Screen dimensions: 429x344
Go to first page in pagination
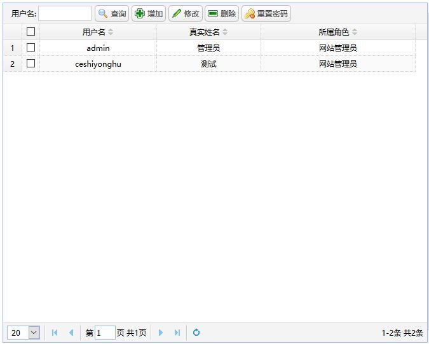click(55, 333)
